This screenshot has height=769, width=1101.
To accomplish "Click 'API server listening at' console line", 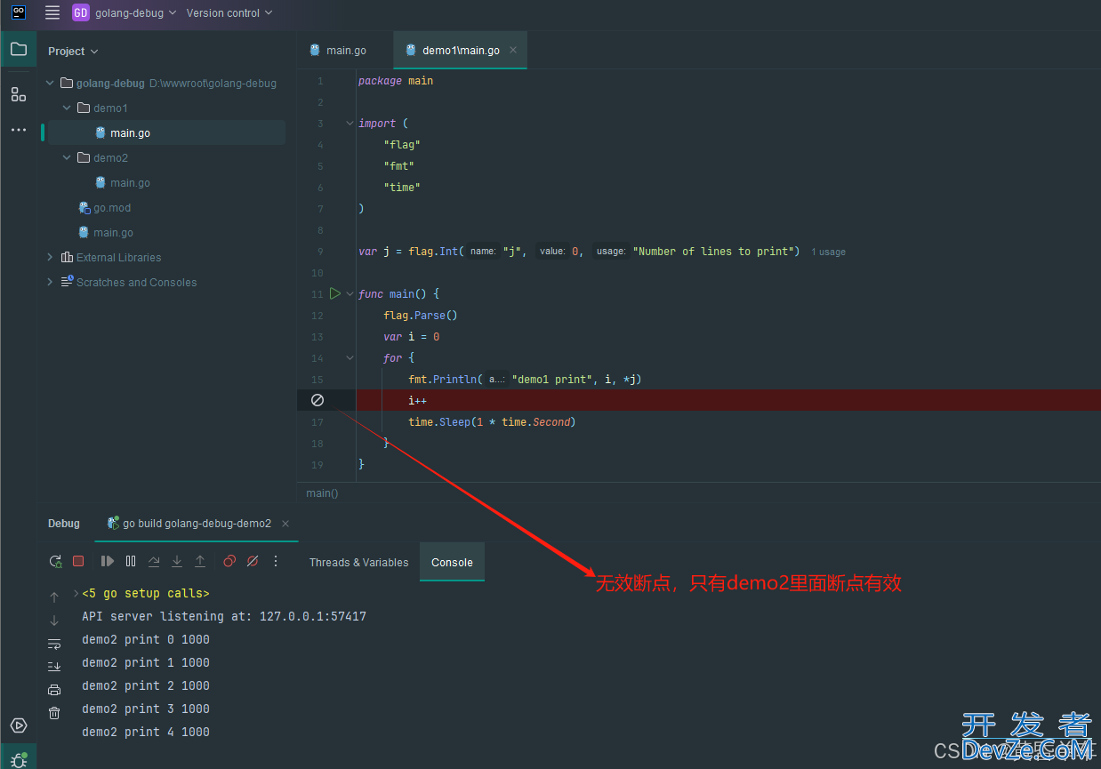I will (224, 616).
